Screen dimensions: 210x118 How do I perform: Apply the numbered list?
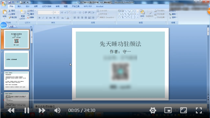coord(81,12)
